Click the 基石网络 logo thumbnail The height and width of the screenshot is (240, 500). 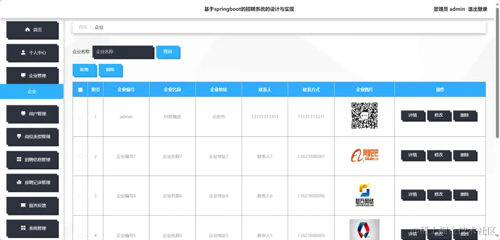pyautogui.click(x=364, y=195)
